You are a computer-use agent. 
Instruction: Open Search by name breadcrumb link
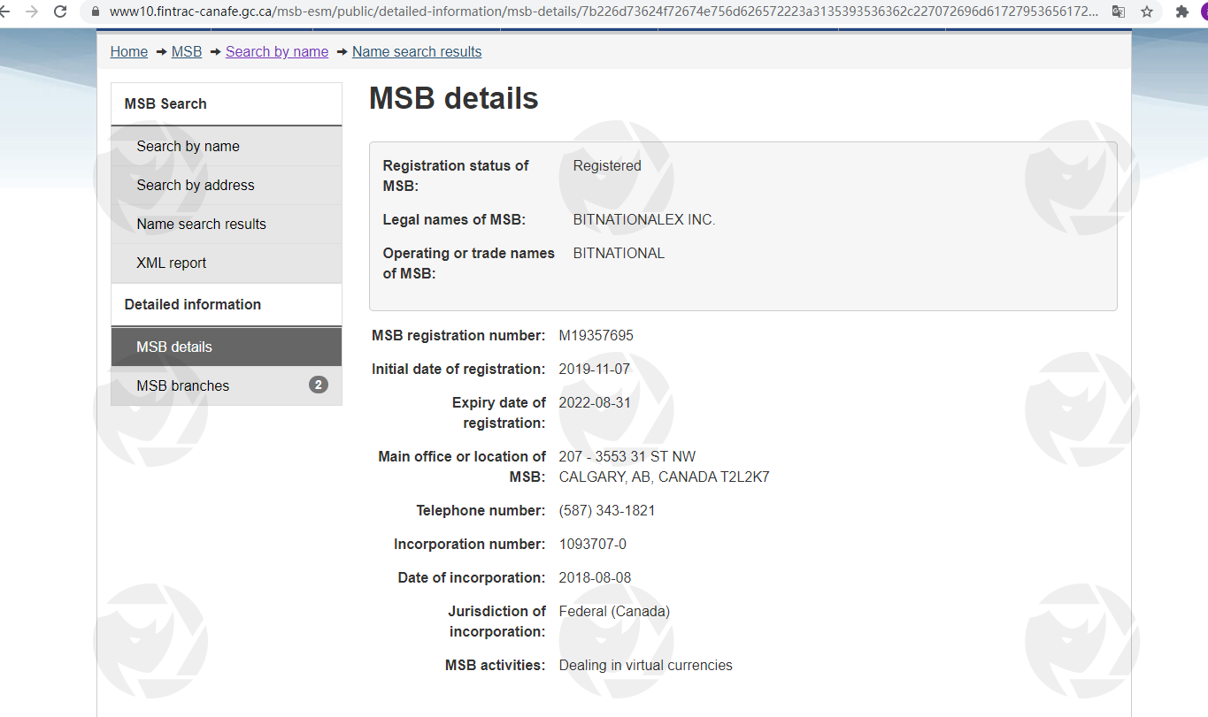pos(277,51)
